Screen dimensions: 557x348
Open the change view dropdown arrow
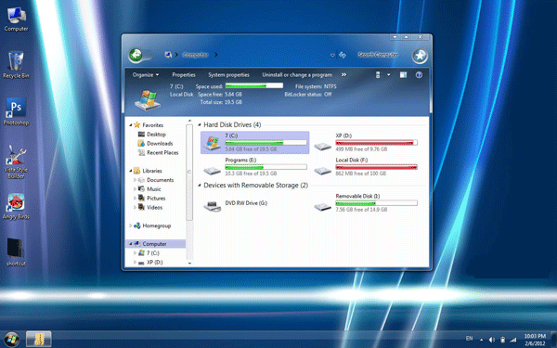[x=389, y=75]
